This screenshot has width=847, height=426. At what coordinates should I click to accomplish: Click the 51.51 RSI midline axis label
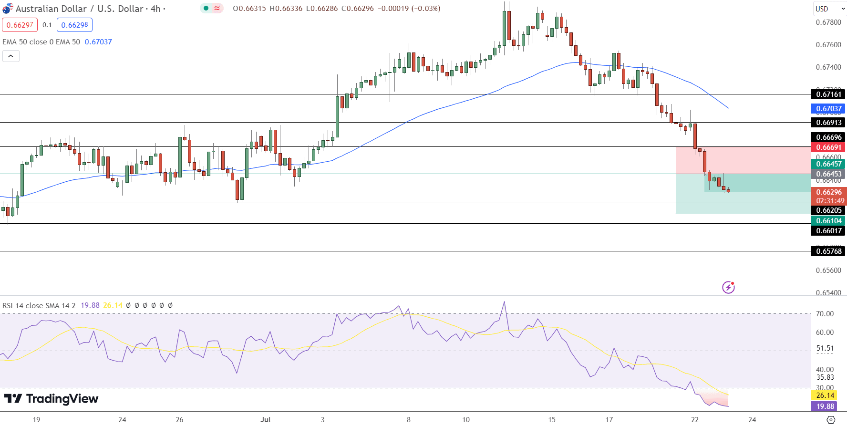coord(825,348)
